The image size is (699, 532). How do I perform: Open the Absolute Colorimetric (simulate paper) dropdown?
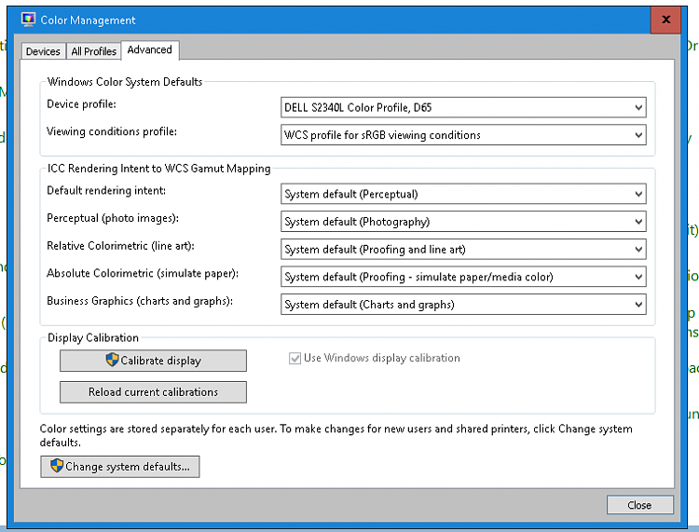(463, 277)
